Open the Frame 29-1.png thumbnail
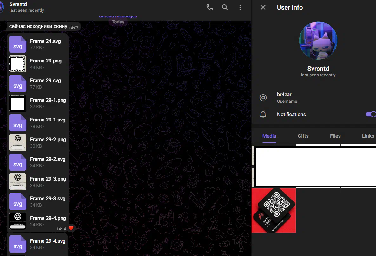Viewport: 376px width, 256px height. tap(18, 103)
